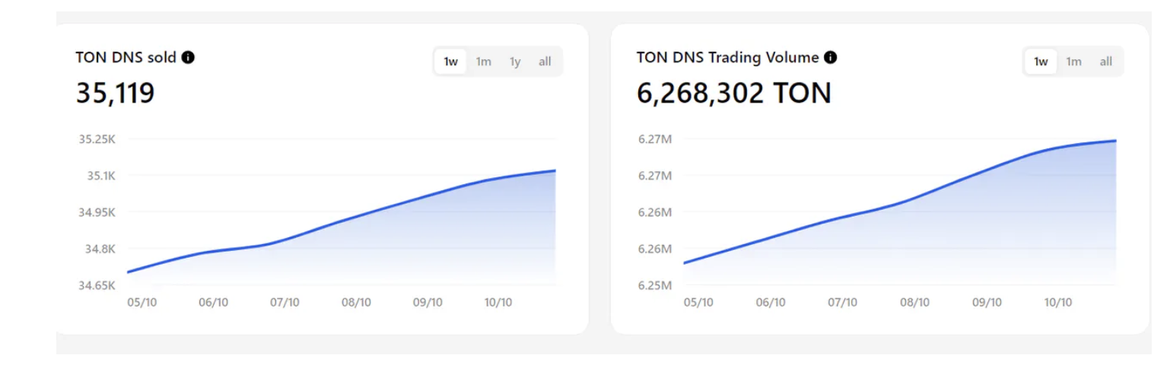Click the 6.25M axis label on volume chart

pos(655,285)
